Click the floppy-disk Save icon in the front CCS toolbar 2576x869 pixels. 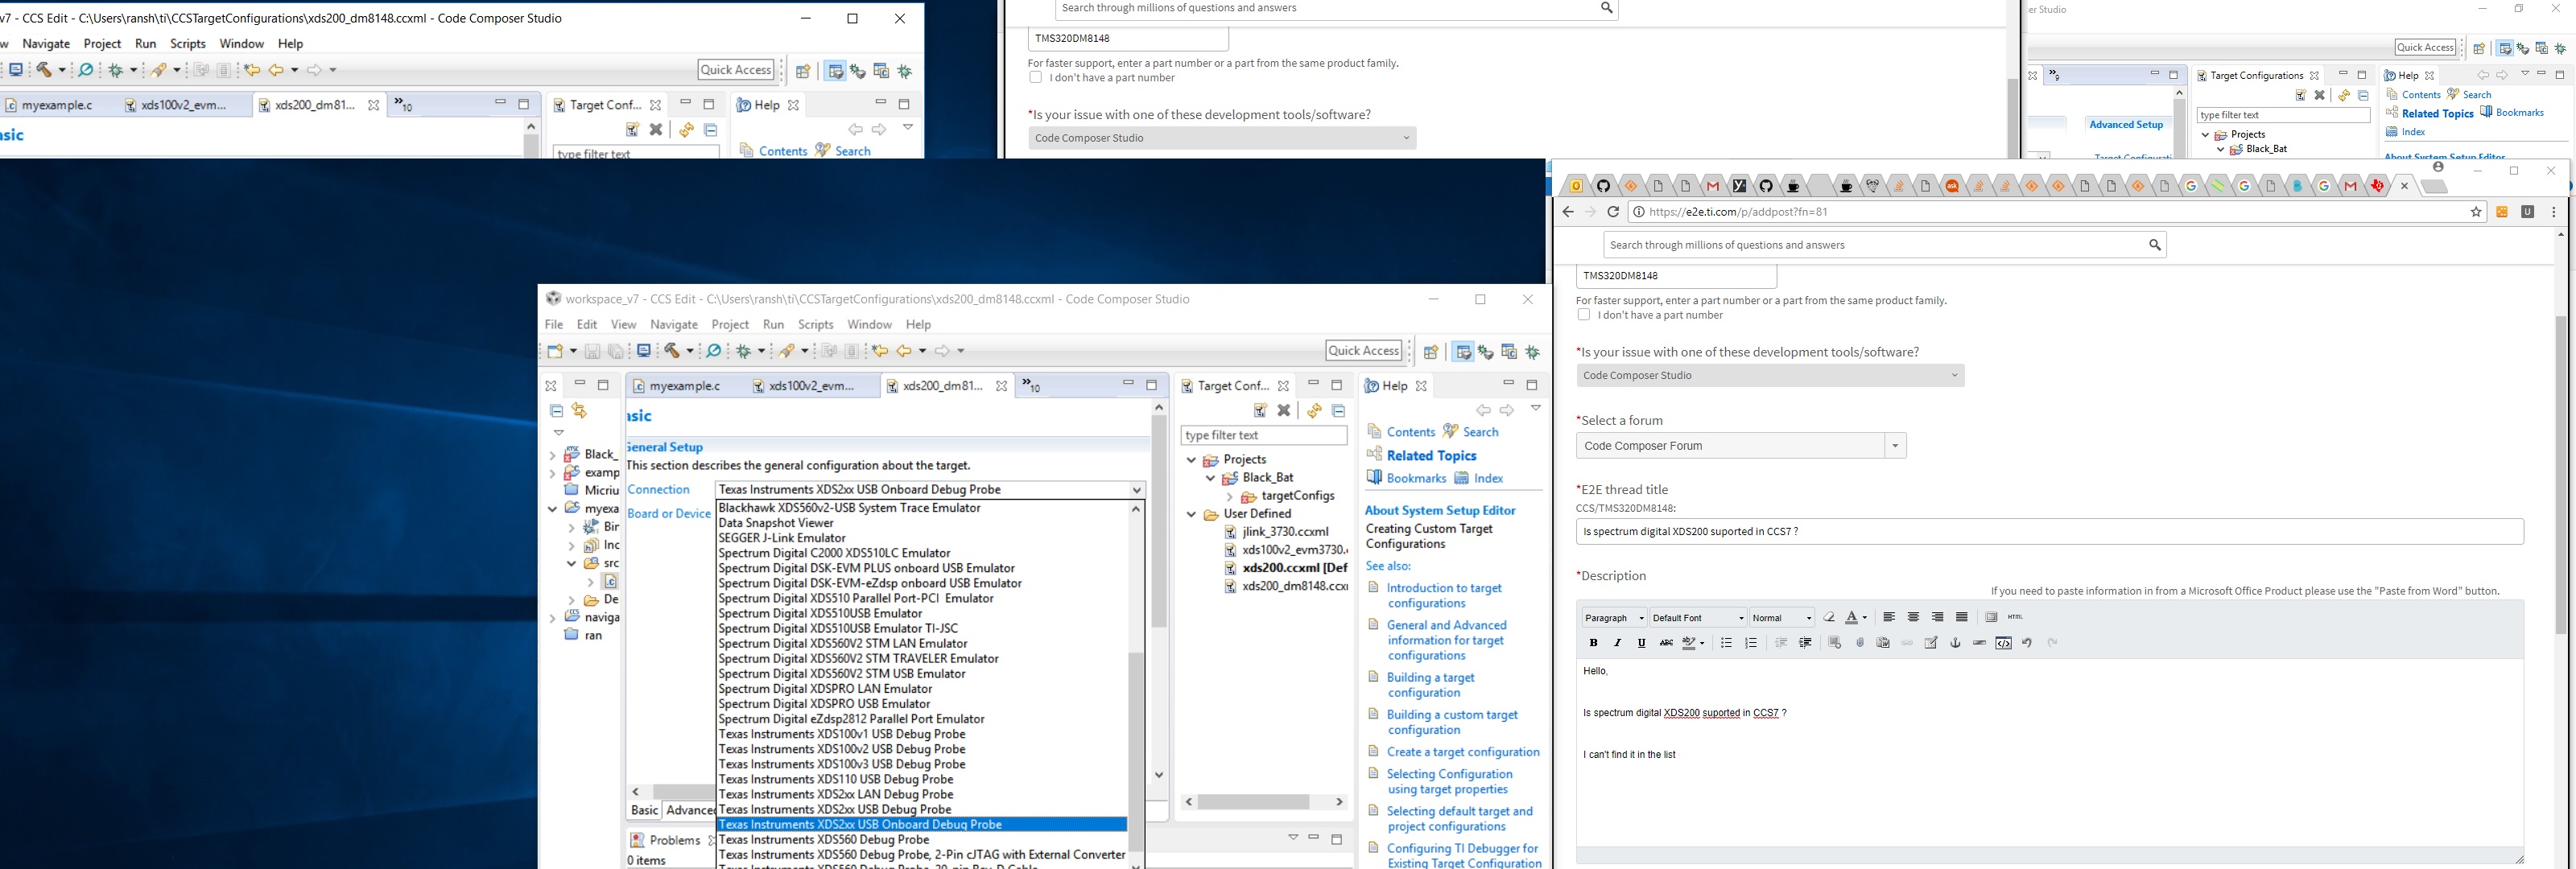(592, 351)
